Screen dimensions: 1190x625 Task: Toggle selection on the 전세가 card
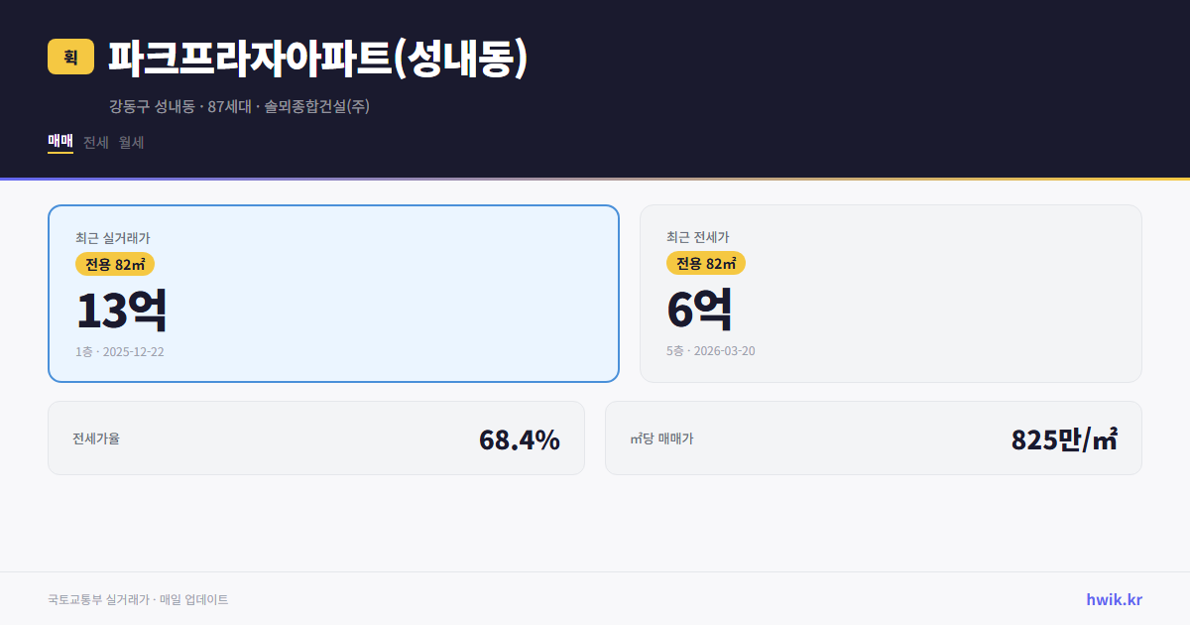pyautogui.click(x=892, y=293)
